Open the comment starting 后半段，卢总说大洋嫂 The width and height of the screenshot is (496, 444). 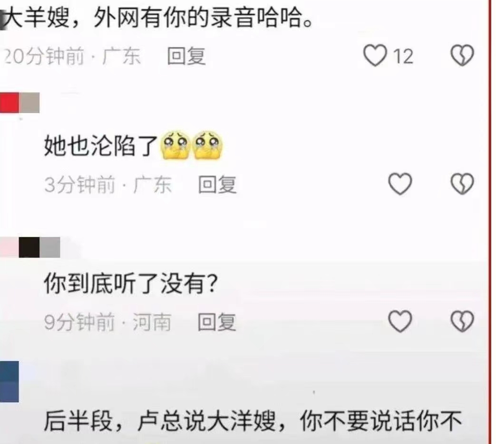(x=253, y=421)
